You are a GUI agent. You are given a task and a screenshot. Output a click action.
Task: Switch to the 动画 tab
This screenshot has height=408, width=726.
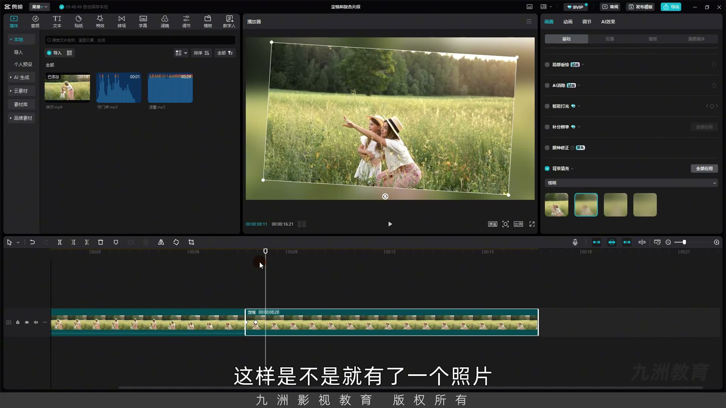point(568,22)
